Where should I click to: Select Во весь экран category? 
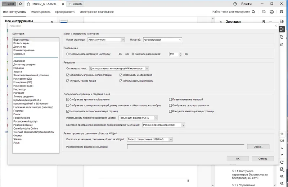pos(21,43)
